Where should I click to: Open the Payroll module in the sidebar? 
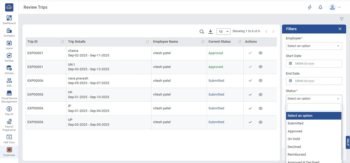(9, 111)
